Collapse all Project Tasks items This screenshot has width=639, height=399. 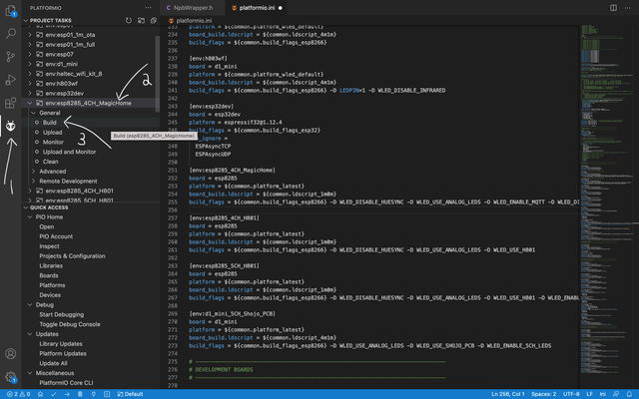coord(154,20)
